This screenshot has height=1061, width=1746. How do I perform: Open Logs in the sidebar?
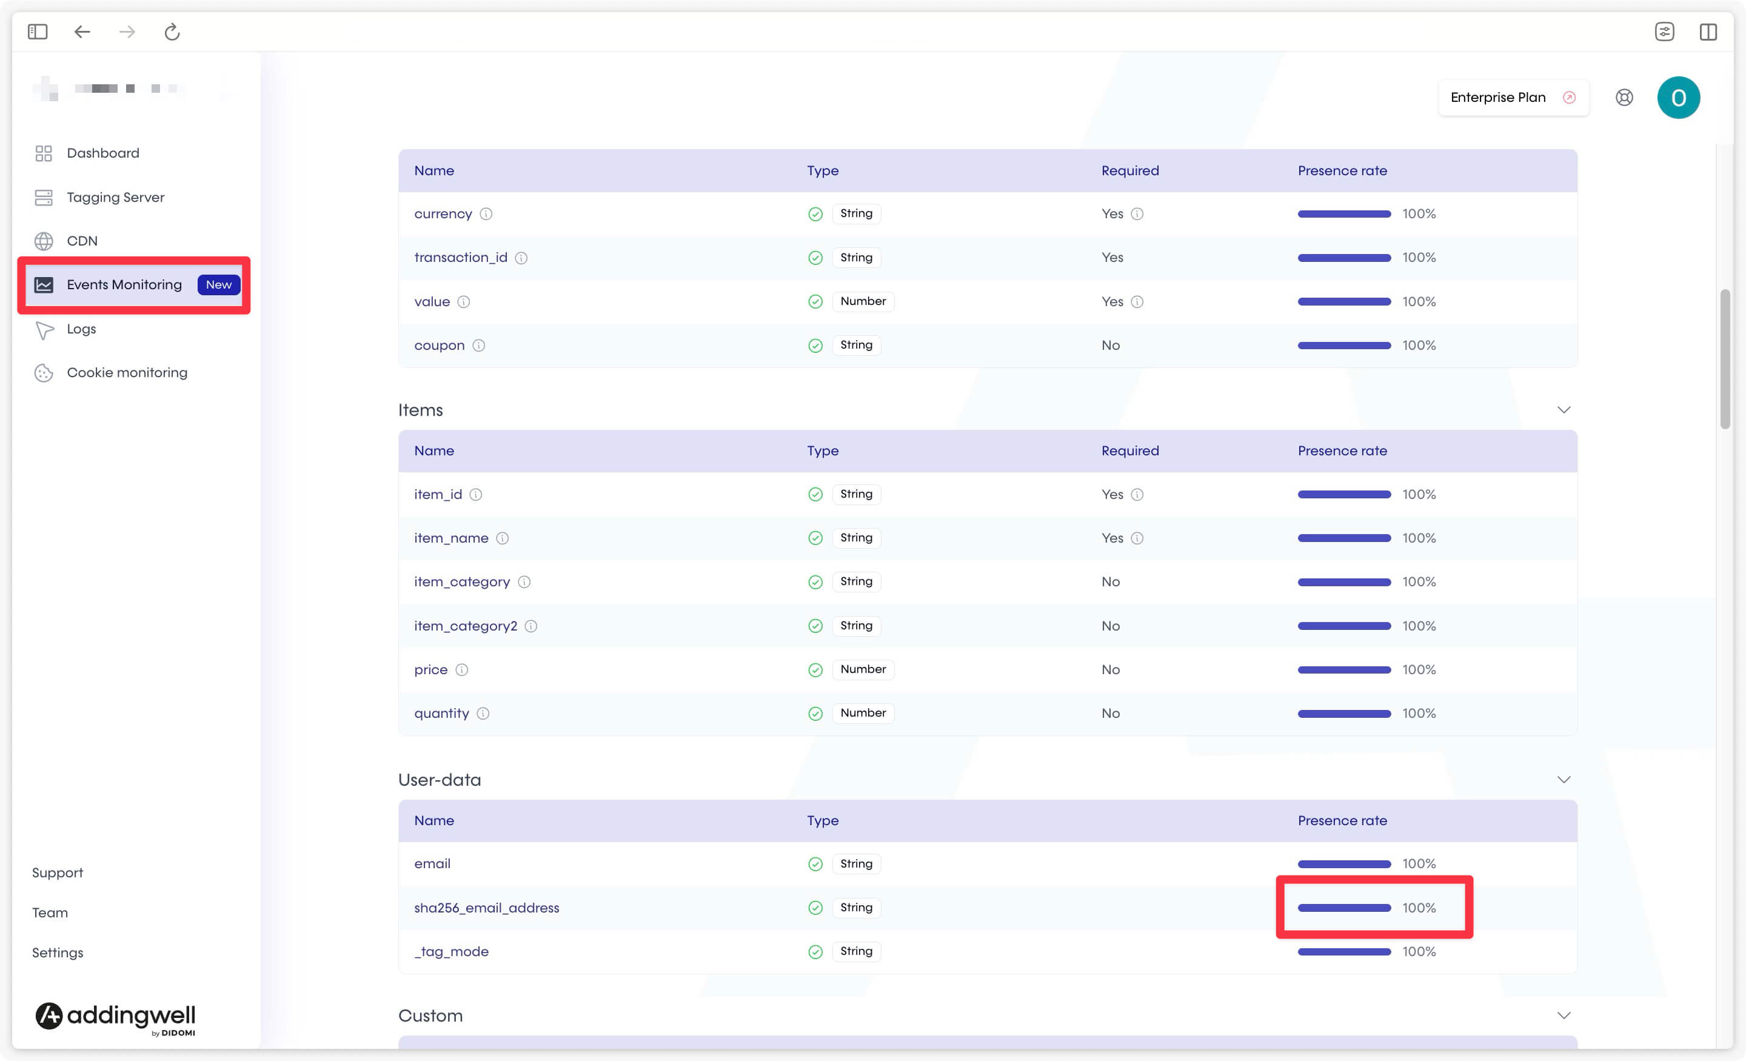tap(81, 330)
